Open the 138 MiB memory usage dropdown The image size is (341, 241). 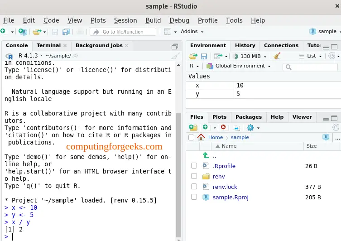point(250,56)
